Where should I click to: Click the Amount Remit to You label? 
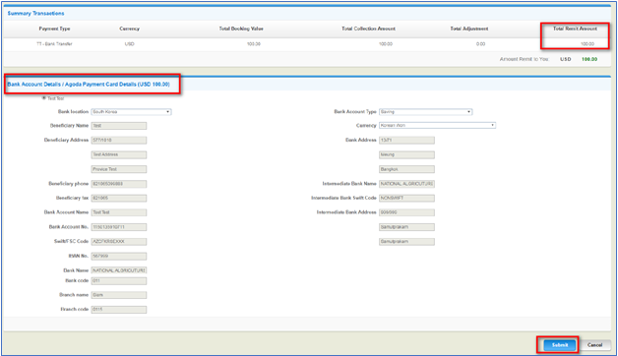tap(525, 59)
